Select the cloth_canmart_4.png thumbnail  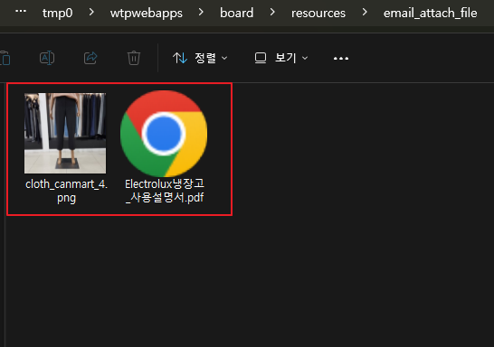coord(65,133)
